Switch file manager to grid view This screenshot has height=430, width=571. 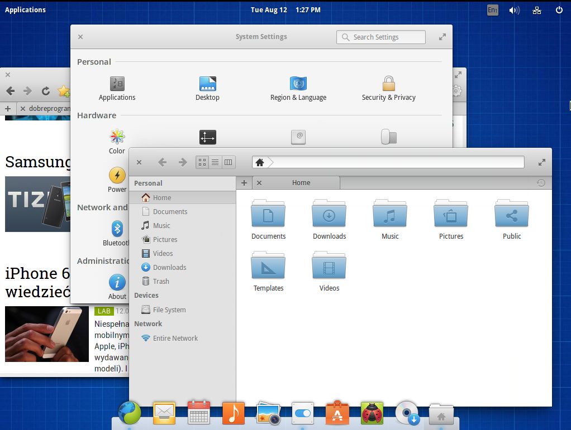(x=202, y=162)
